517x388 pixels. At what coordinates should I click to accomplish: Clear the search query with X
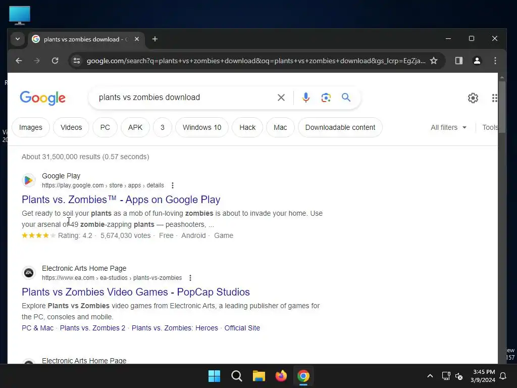(281, 98)
